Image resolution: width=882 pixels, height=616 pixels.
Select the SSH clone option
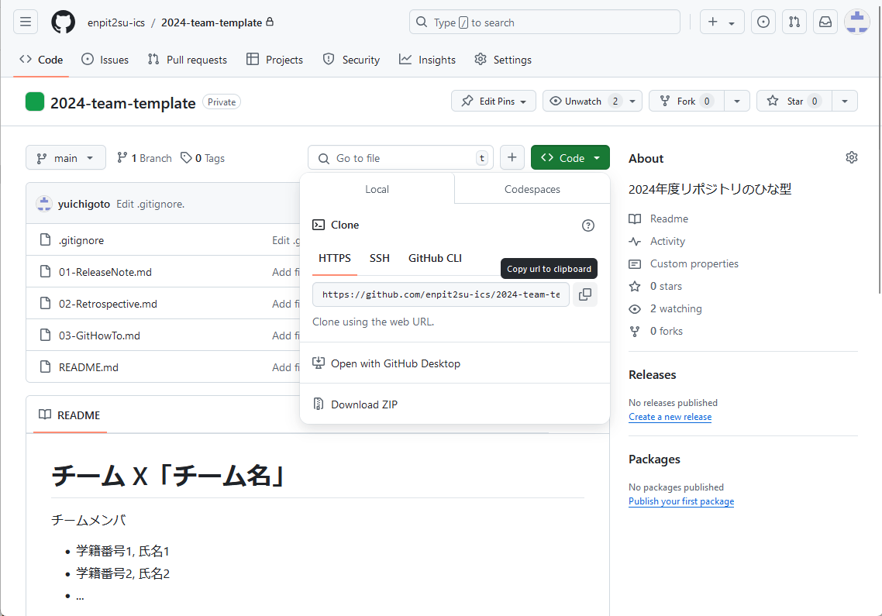pos(380,258)
